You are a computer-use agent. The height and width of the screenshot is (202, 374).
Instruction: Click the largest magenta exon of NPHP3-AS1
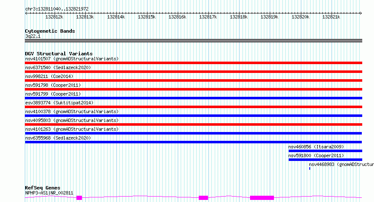[262, 198]
